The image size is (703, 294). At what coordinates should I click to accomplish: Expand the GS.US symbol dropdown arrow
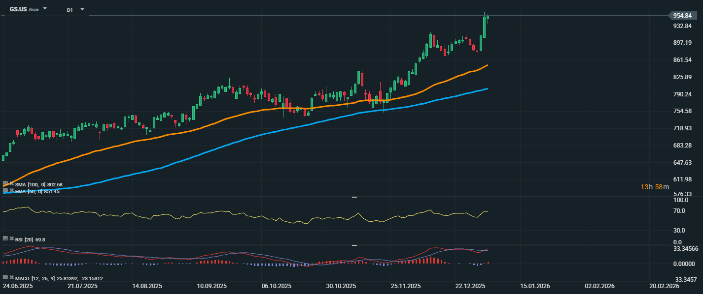[x=45, y=9]
